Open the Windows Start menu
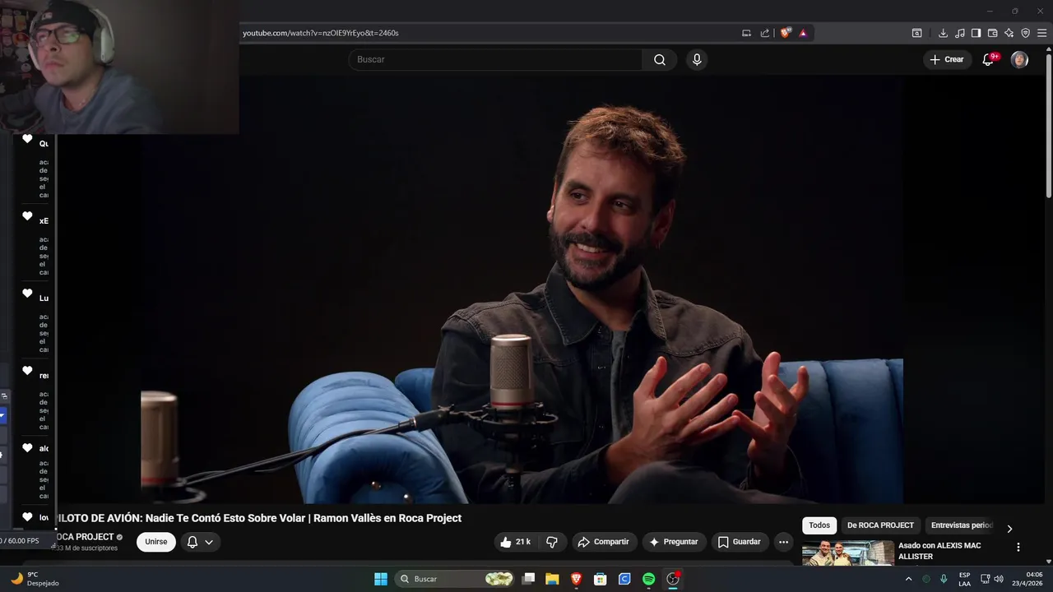This screenshot has height=592, width=1053. [381, 579]
